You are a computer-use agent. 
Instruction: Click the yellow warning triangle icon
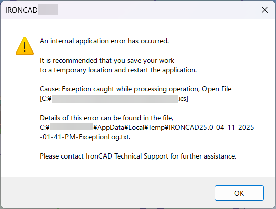click(x=25, y=46)
